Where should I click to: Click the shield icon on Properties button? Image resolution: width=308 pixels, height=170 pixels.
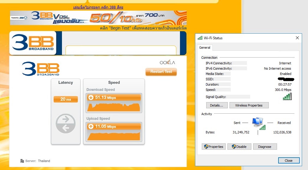(x=206, y=147)
